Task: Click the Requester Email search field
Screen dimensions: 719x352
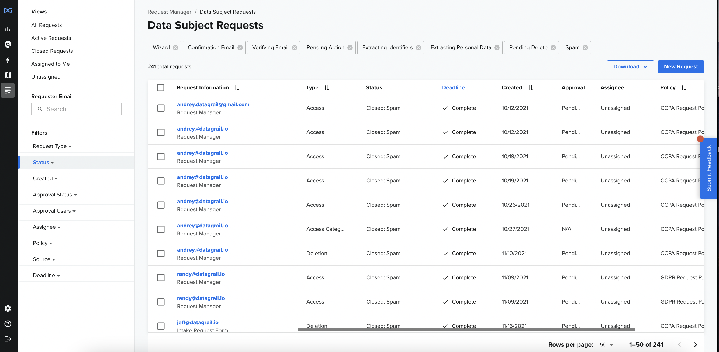Action: click(76, 109)
